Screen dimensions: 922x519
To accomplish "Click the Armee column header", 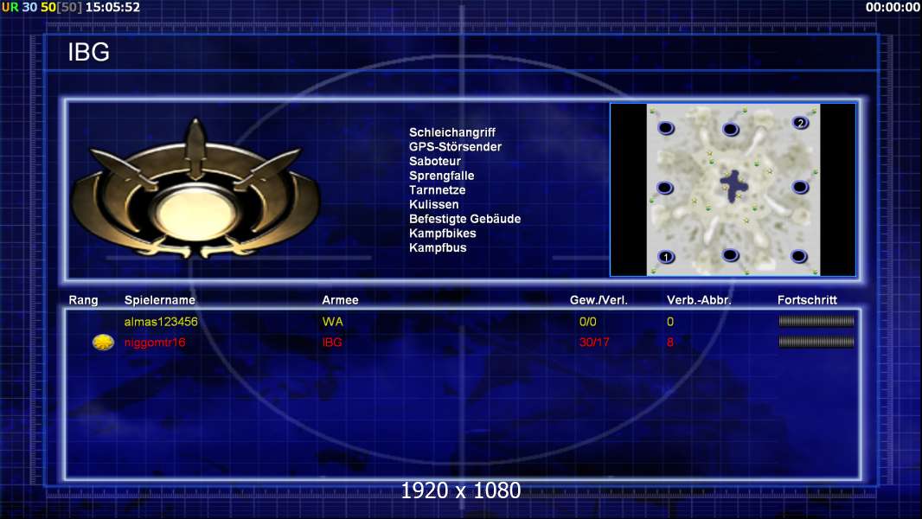I will [x=341, y=300].
